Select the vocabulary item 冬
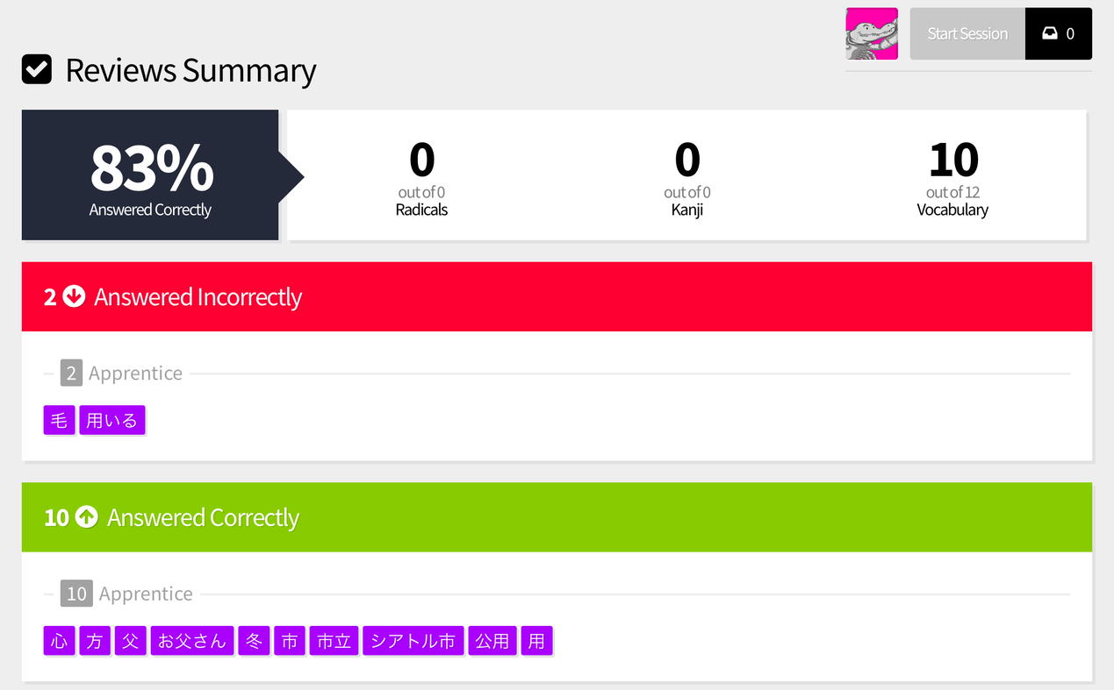Image resolution: width=1114 pixels, height=690 pixels. click(x=254, y=641)
